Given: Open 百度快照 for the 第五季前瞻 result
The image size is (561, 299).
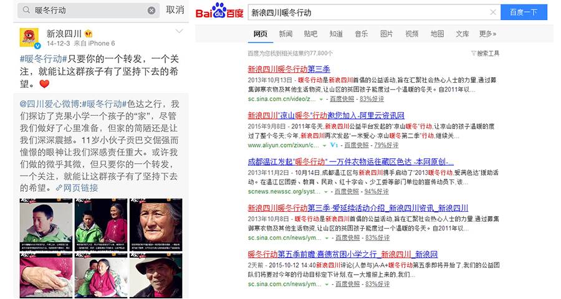Looking at the screenshot, I should (x=347, y=284).
